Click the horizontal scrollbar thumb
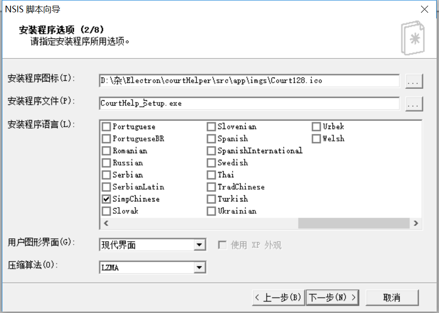This screenshot has height=313, width=439. [353, 223]
